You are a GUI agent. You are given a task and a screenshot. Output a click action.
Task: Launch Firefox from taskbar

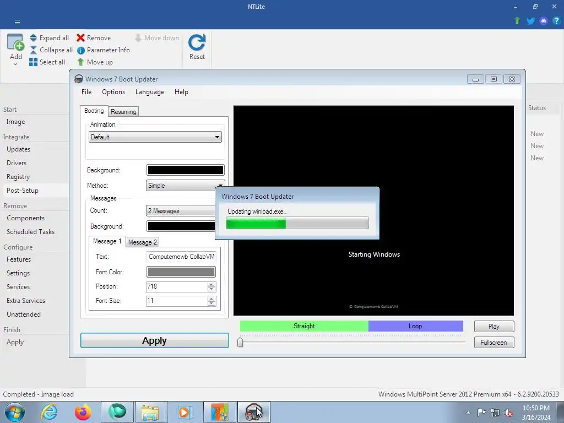coord(83,412)
